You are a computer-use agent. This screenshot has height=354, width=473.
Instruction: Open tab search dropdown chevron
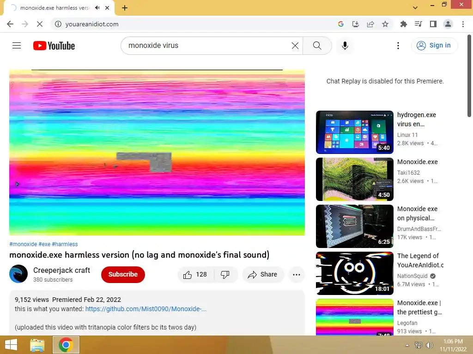pos(415,8)
